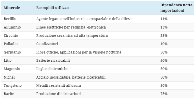This screenshot has width=194, height=100.
Task: Select the Magnesio cell
Action: (12, 69)
